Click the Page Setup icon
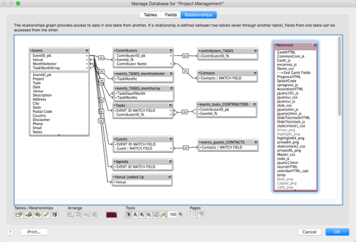Viewport: 356px width, 242px height. click(x=201, y=215)
